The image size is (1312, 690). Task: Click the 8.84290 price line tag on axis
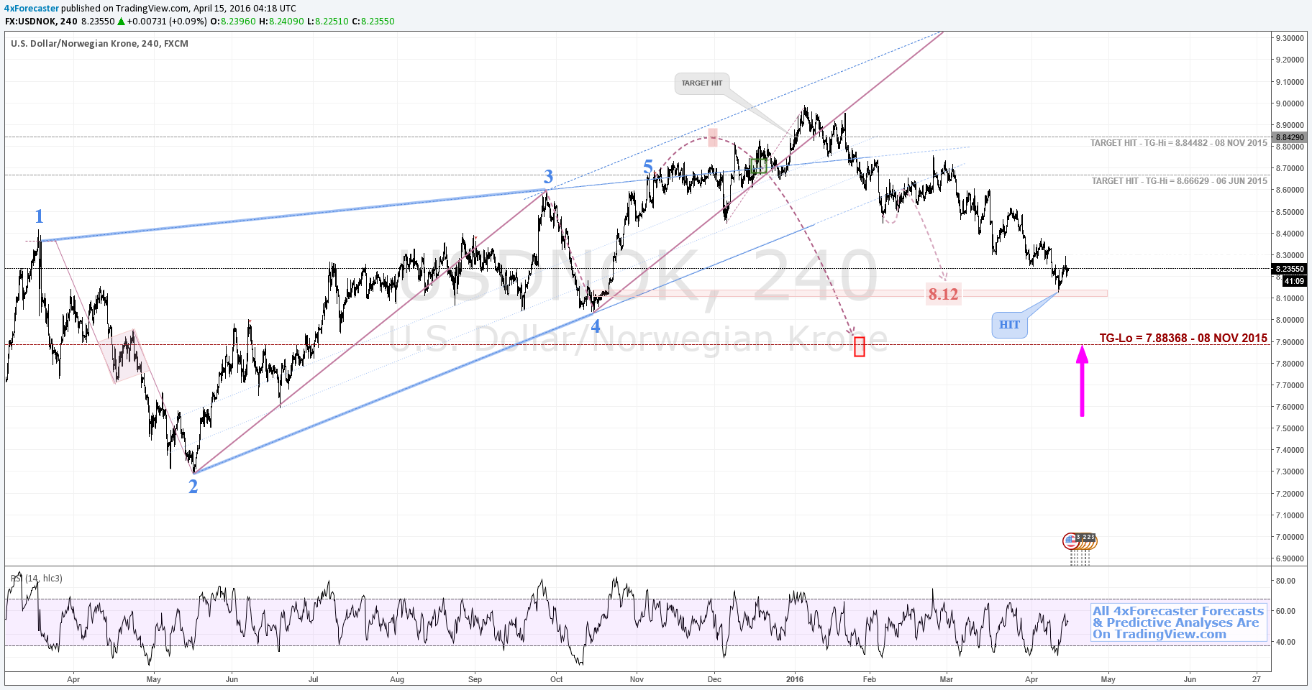coord(1289,137)
